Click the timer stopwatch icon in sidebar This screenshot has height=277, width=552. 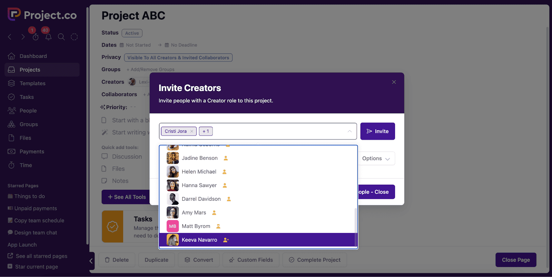click(x=36, y=37)
